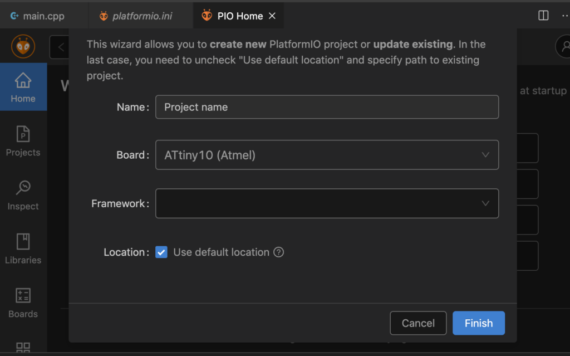Switch to the platformio.ini tab
The height and width of the screenshot is (356, 570).
coord(136,16)
